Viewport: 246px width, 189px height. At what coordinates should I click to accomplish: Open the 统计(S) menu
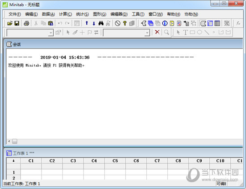(x=82, y=14)
